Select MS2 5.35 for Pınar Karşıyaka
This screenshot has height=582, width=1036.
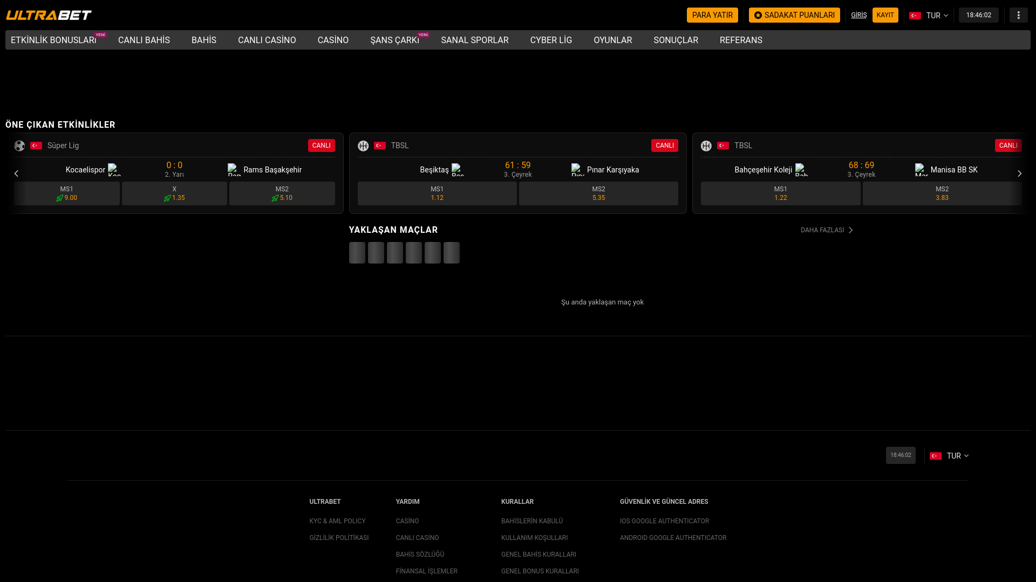[x=598, y=193]
